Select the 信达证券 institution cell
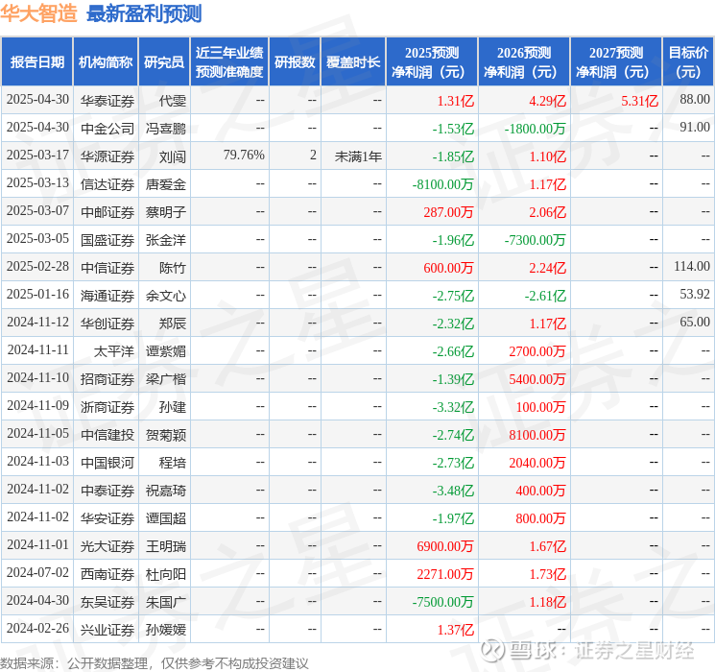 click(x=107, y=184)
